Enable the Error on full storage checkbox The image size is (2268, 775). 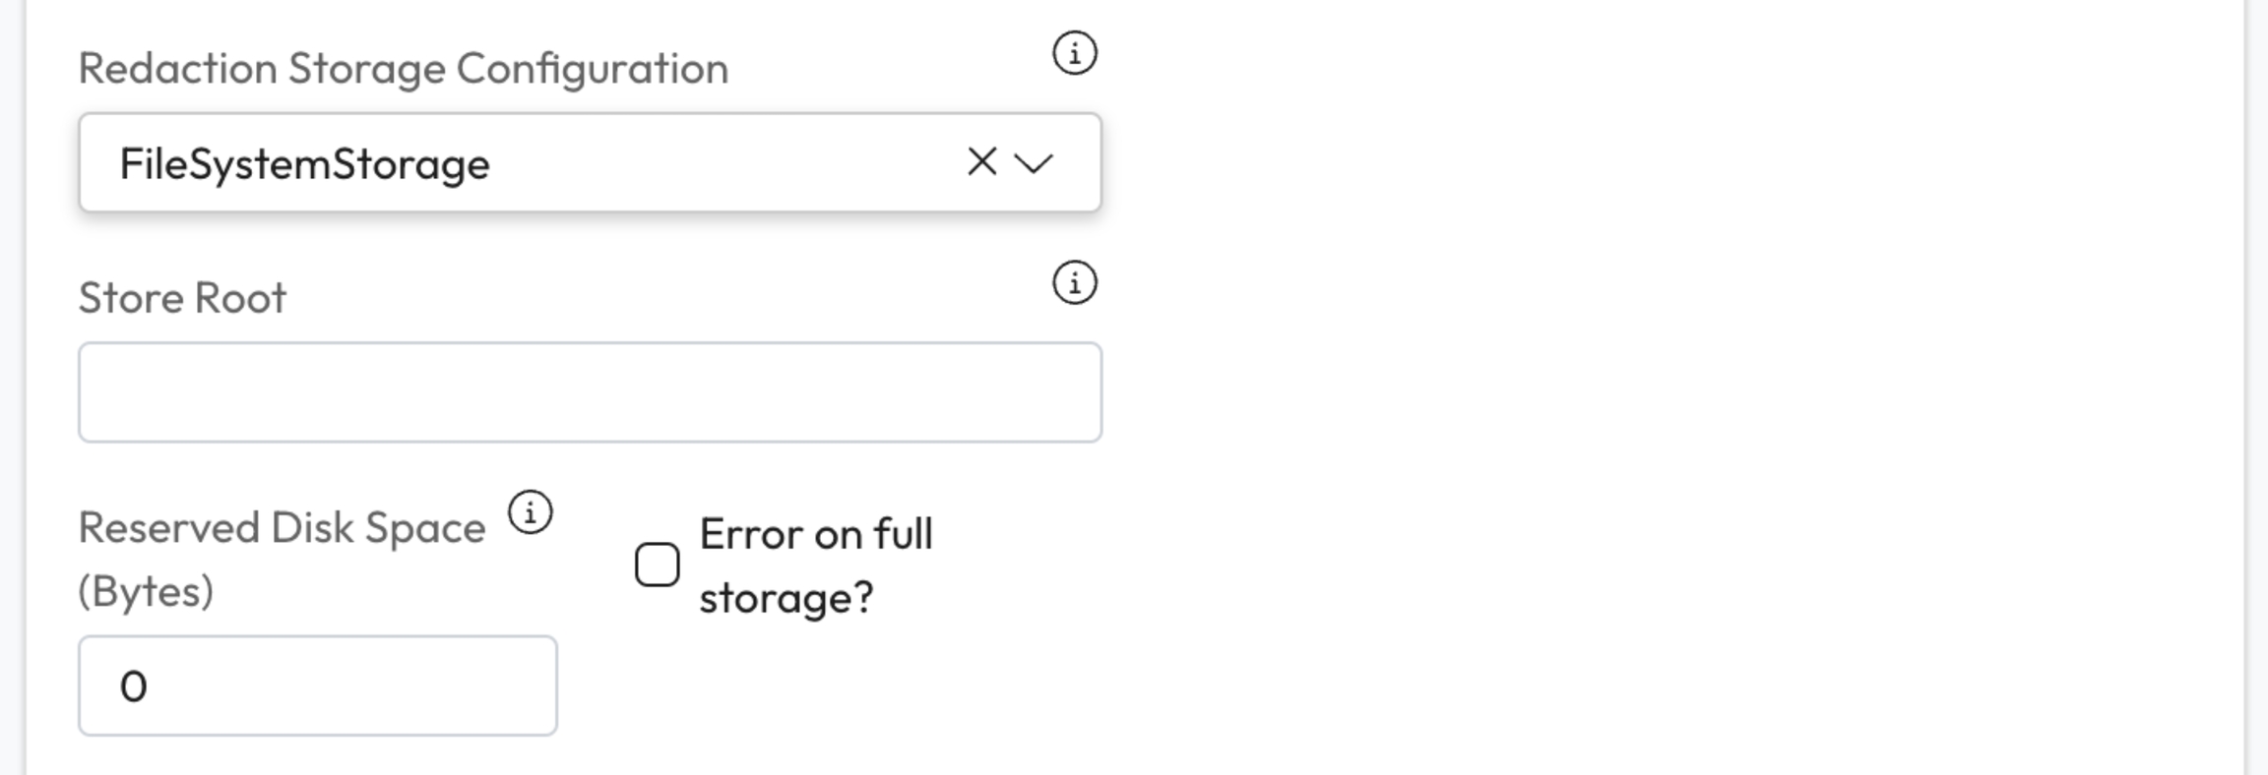coord(658,565)
